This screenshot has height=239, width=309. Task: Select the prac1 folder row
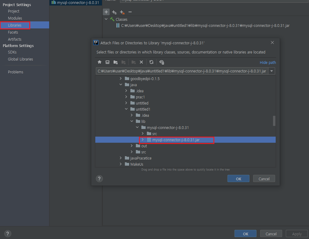(x=185, y=97)
